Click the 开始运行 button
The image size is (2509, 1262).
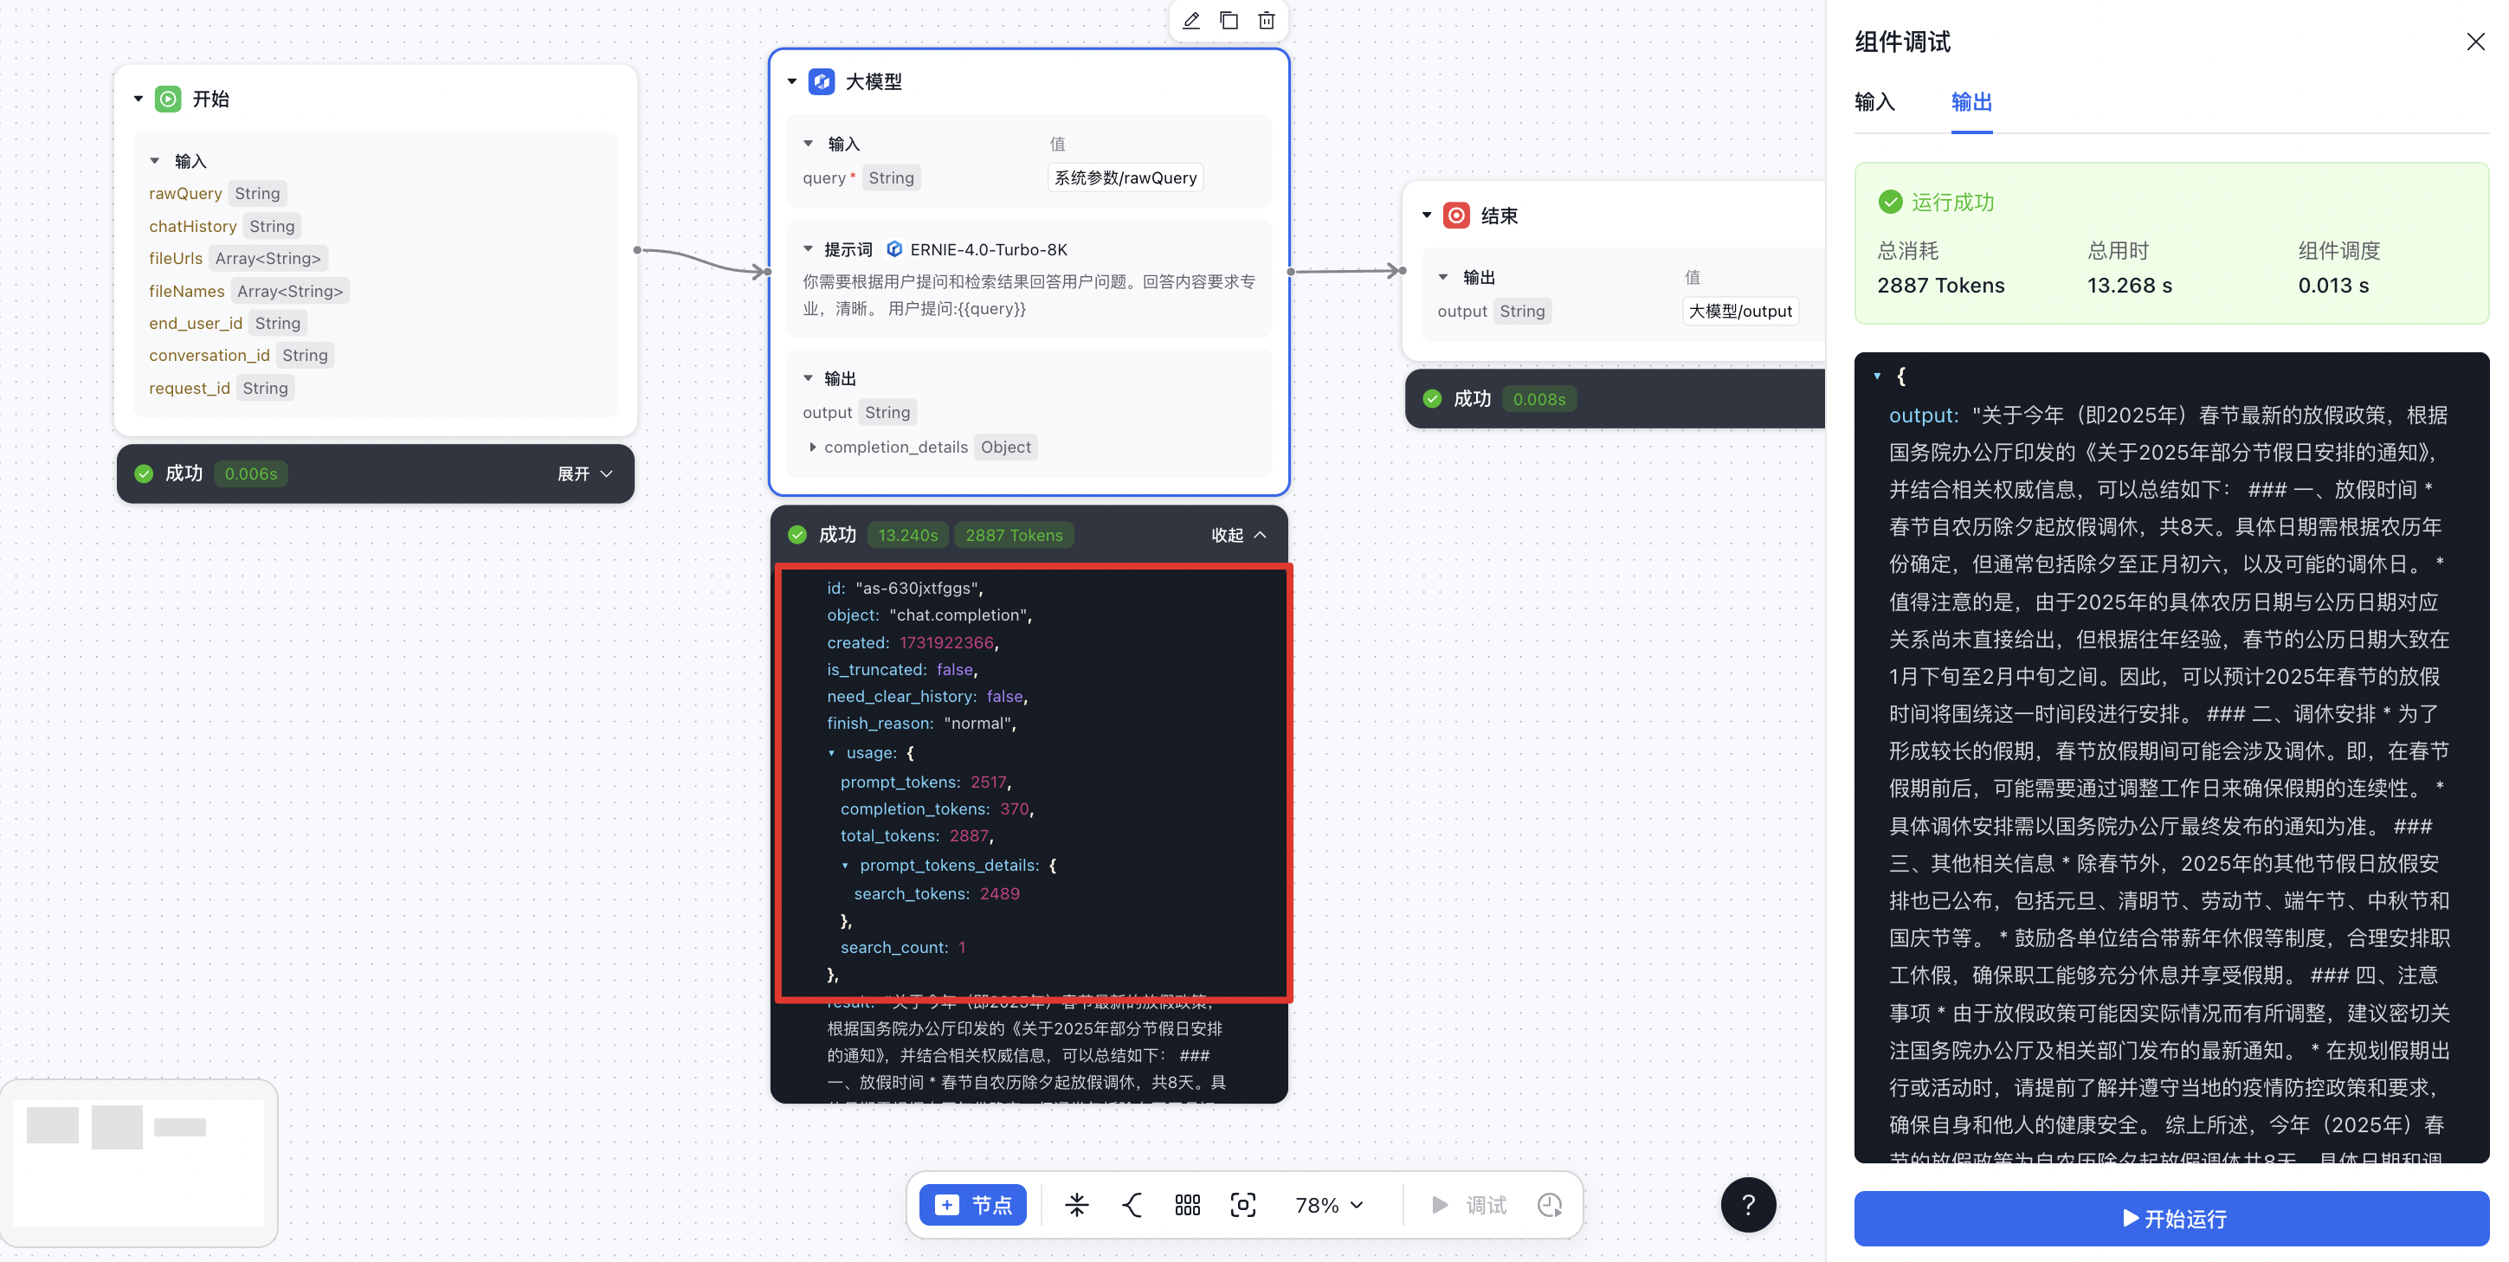click(2171, 1218)
